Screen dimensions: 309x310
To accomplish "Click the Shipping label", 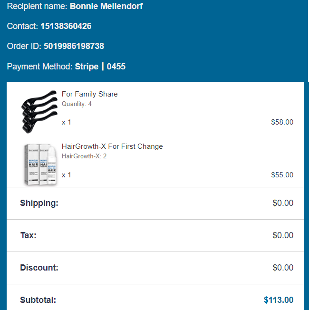I will (39, 203).
